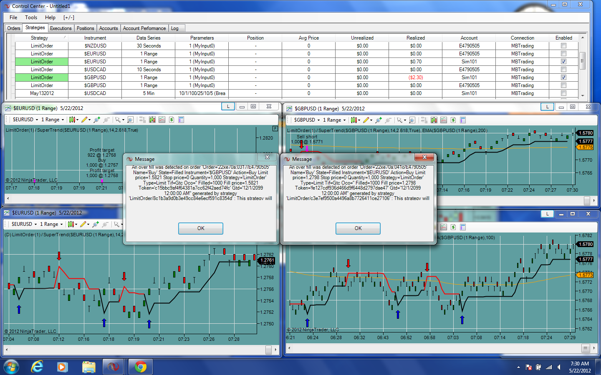Open instrument dropdown in top EURUSD chart
The height and width of the screenshot is (375, 601).
tap(25, 120)
